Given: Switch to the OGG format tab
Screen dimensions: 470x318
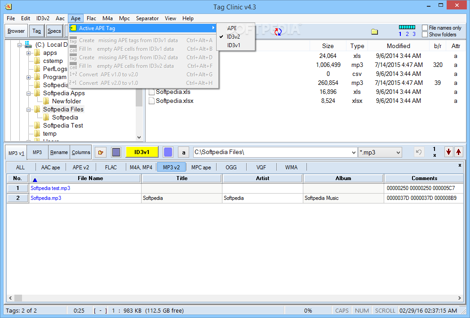Looking at the screenshot, I should tap(231, 167).
